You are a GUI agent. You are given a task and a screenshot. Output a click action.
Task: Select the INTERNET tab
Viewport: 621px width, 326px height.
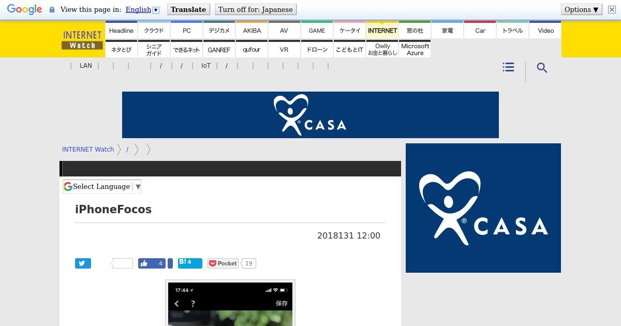point(382,31)
